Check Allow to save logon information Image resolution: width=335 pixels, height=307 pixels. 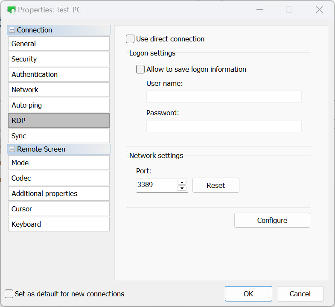click(x=140, y=69)
